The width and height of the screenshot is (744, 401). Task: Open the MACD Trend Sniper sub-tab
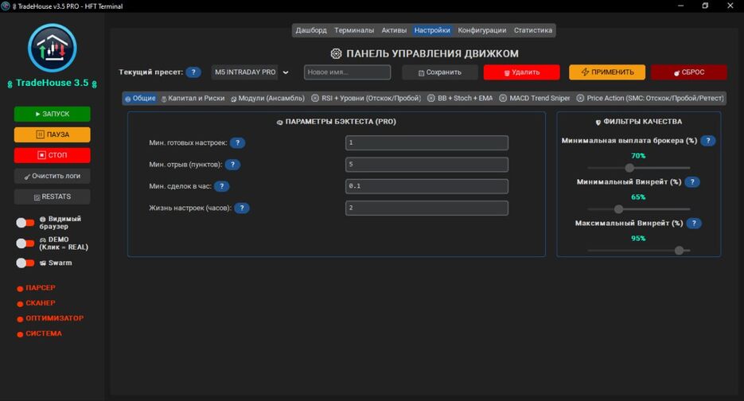535,98
